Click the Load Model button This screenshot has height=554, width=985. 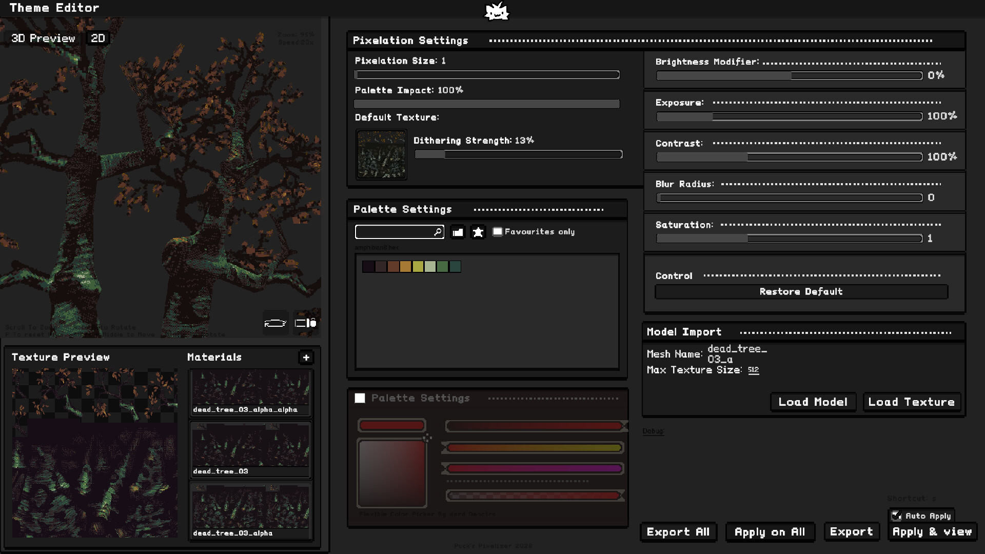coord(813,402)
